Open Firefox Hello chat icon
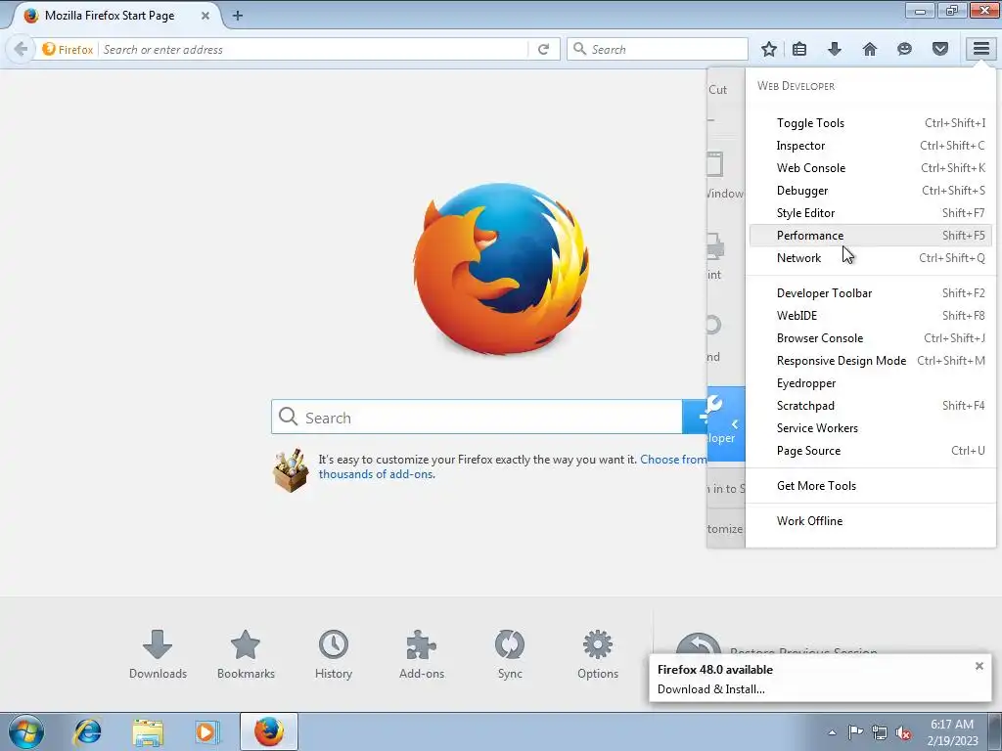Image resolution: width=1002 pixels, height=751 pixels. [904, 49]
